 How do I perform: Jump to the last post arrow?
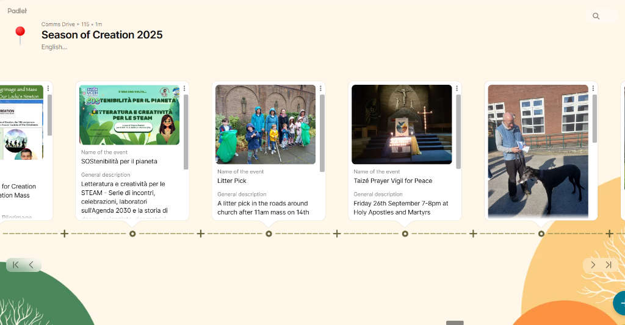609,265
